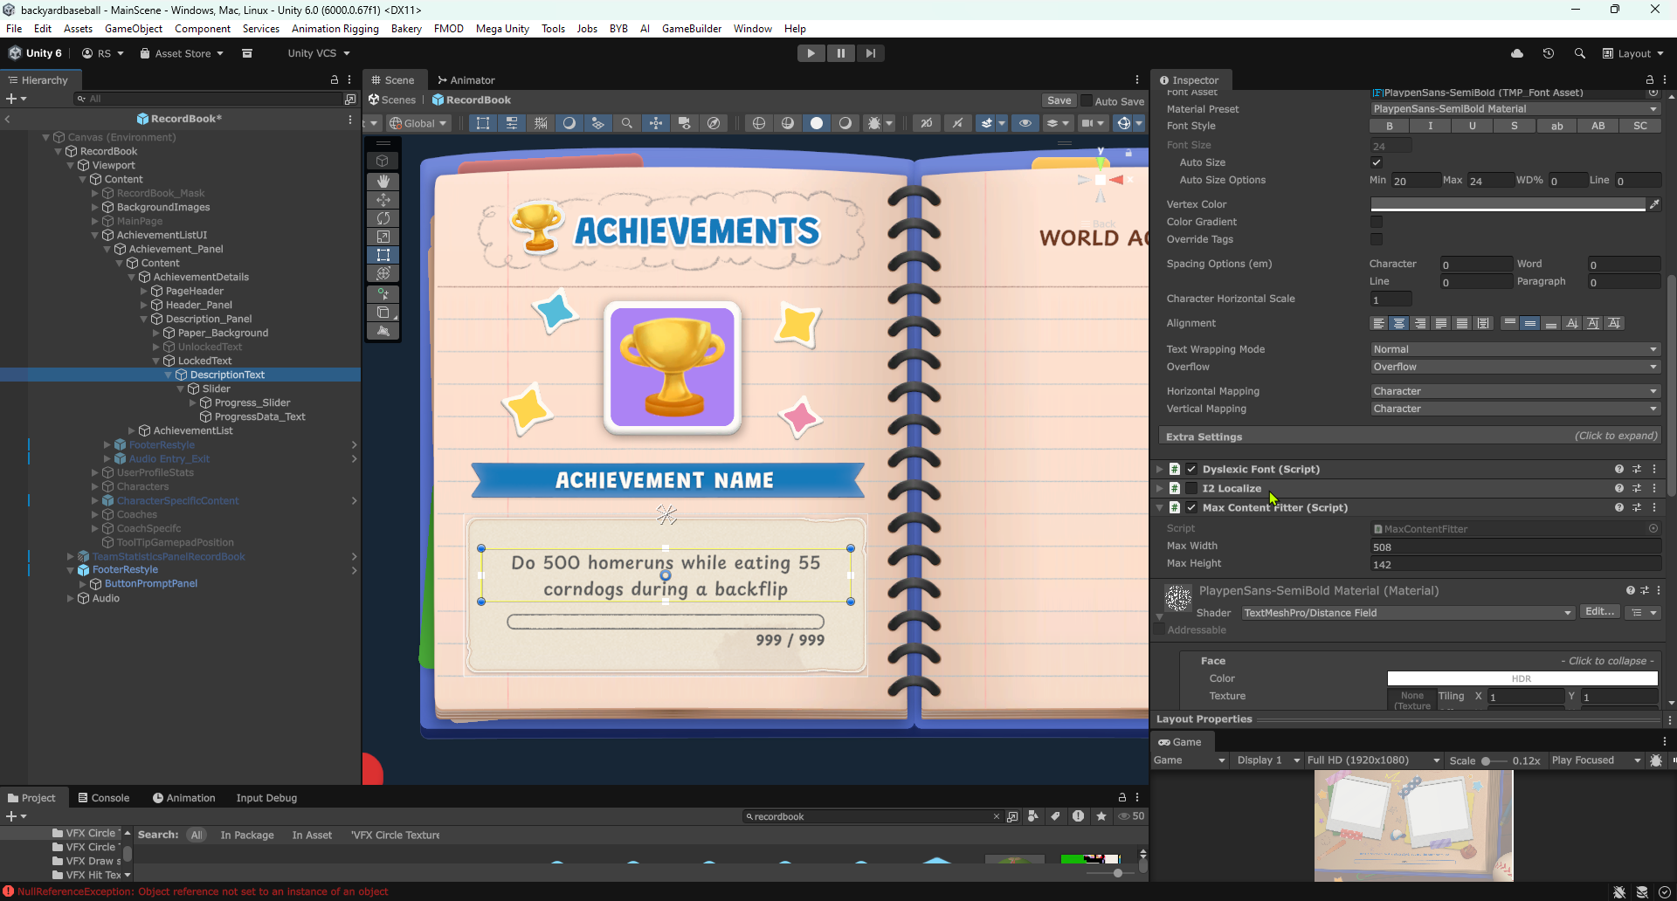Viewport: 1677px width, 901px height.
Task: Click the shader Edit... button
Action: [1600, 612]
